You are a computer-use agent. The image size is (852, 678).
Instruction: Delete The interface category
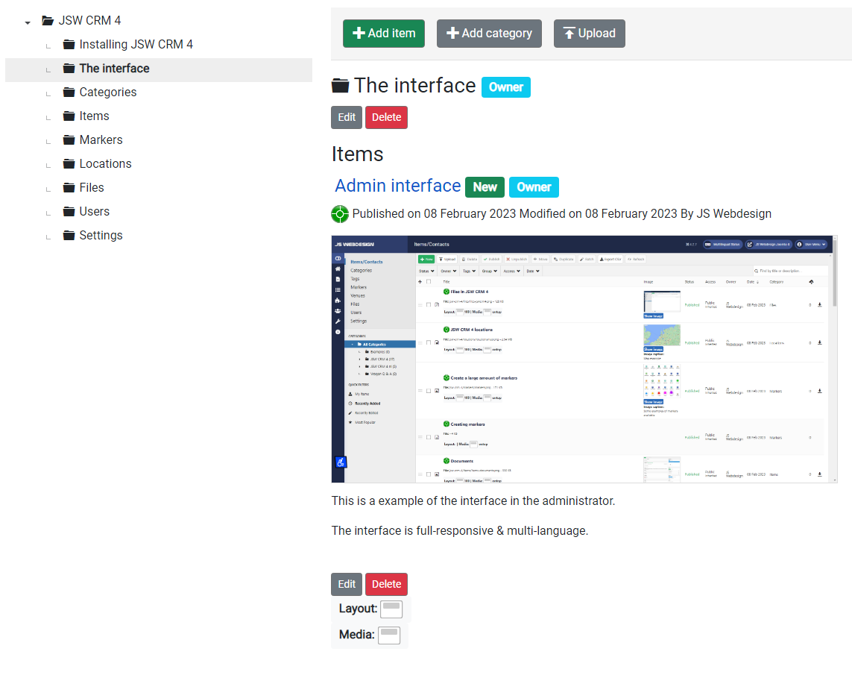point(386,117)
